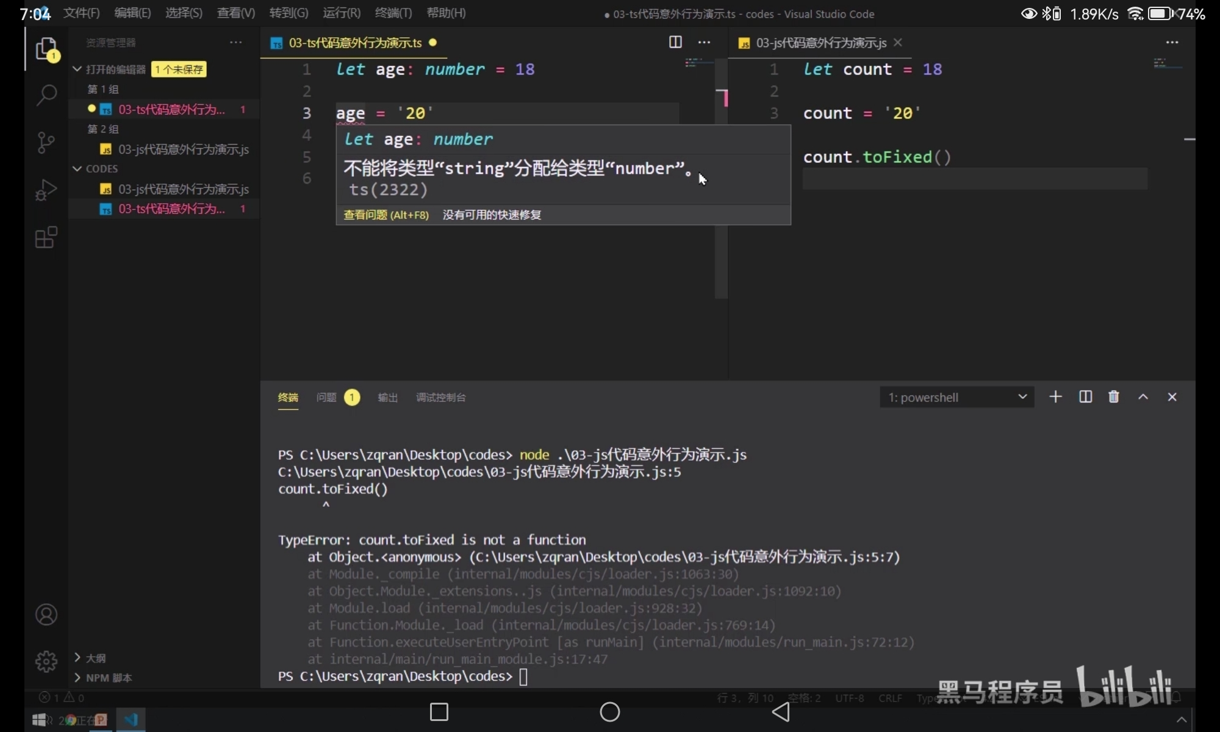Open the Source Control view
The width and height of the screenshot is (1220, 732).
coord(46,142)
